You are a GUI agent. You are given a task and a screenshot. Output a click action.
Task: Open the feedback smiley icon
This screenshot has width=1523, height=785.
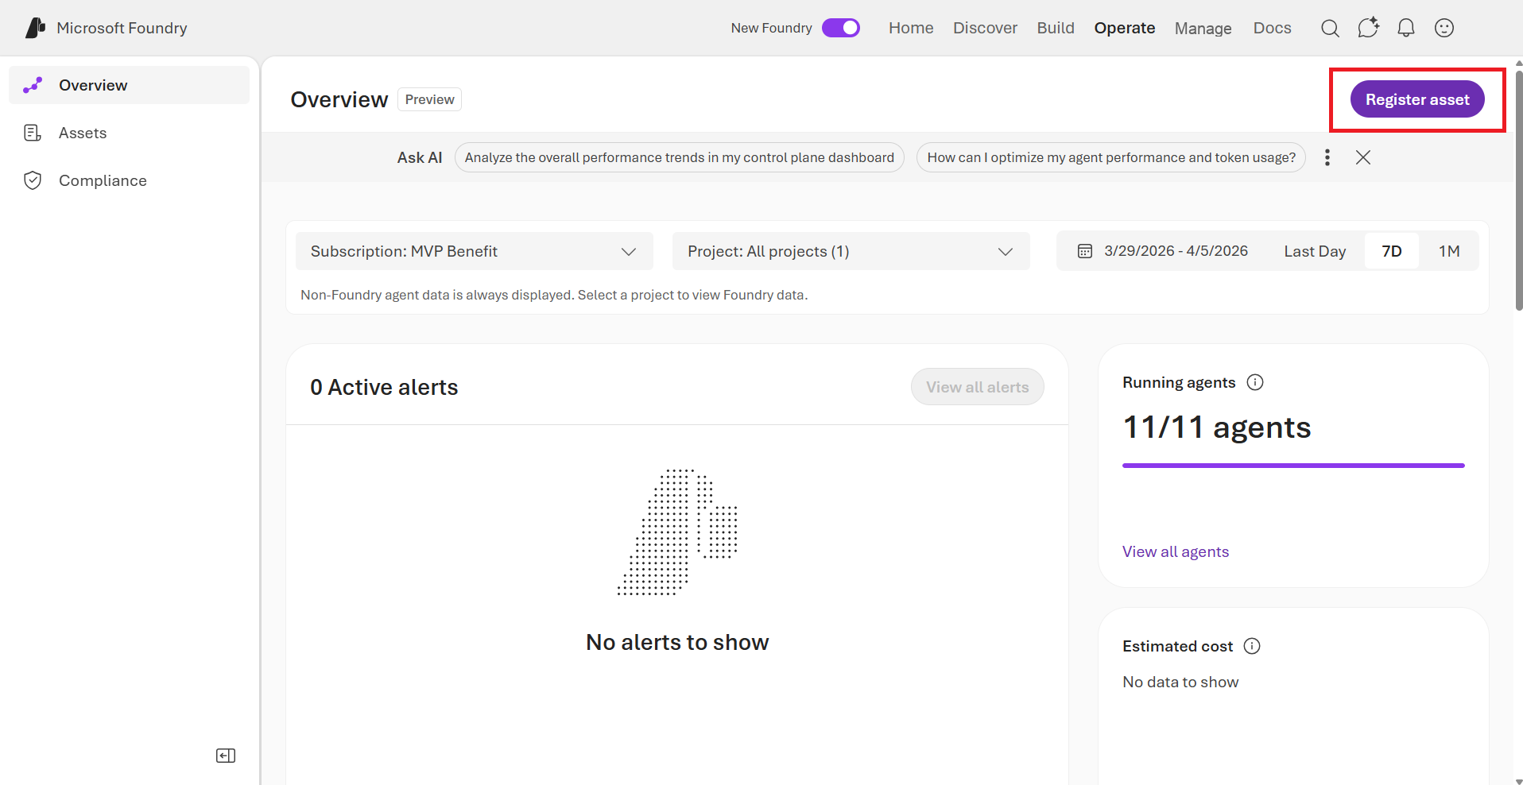(1444, 28)
